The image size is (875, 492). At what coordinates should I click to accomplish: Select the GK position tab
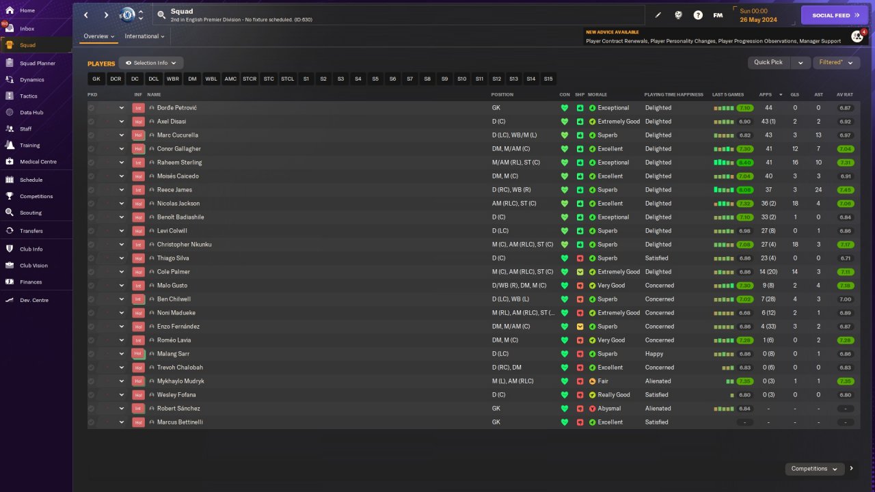tap(96, 79)
